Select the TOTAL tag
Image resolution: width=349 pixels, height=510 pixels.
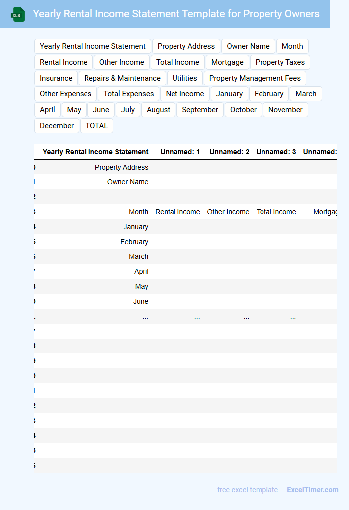[x=97, y=126]
